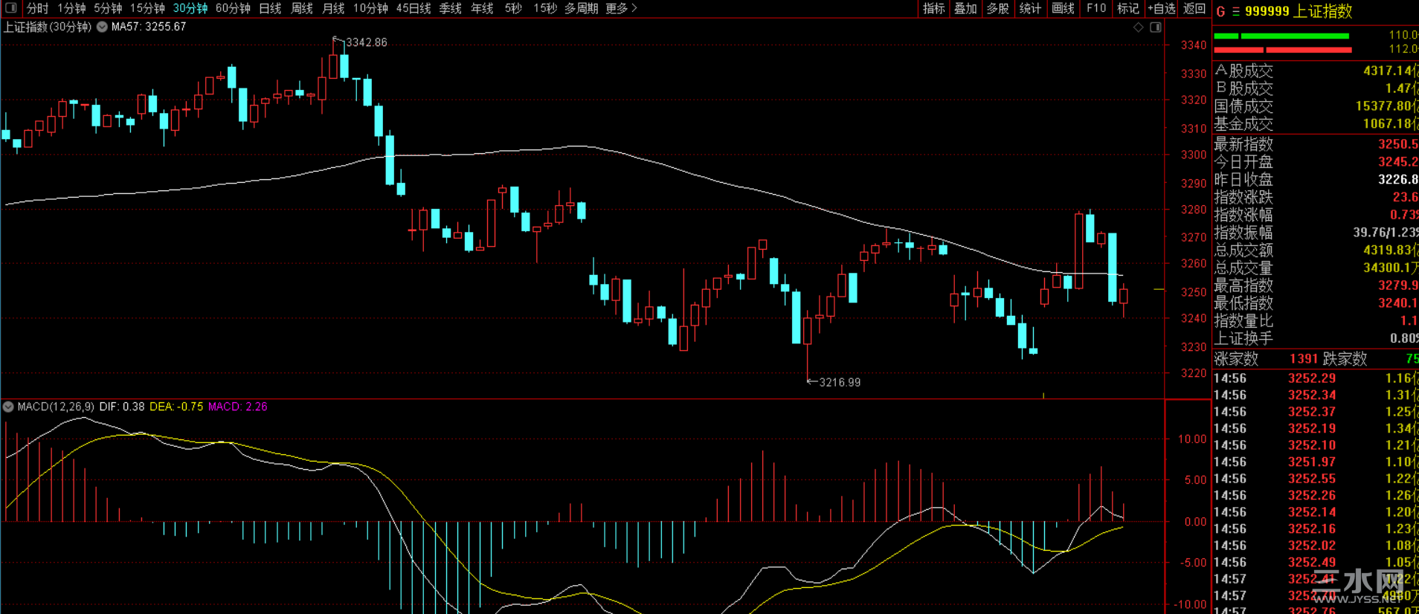Show the 月线 monthly chart

[x=333, y=8]
